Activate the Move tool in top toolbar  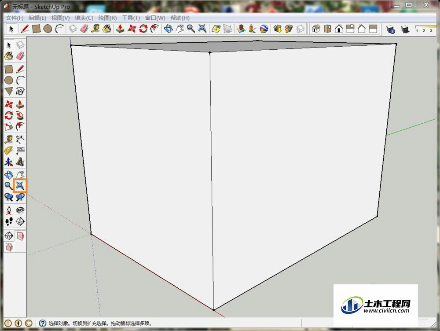pyautogui.click(x=132, y=29)
